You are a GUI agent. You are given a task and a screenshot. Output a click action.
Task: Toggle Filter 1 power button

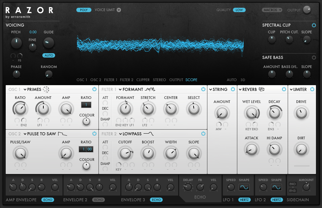[x=203, y=89]
